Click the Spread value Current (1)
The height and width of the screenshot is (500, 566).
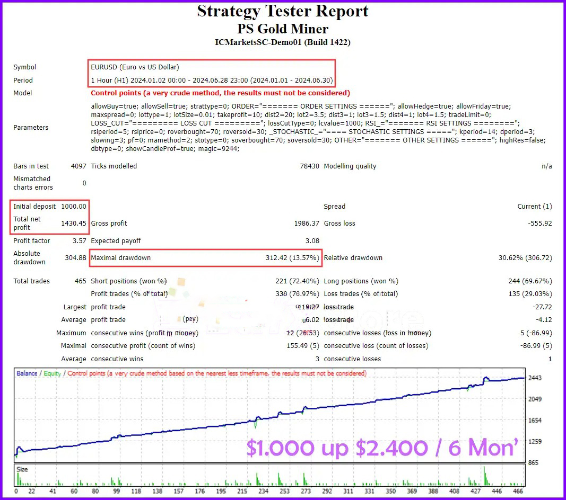coord(536,206)
